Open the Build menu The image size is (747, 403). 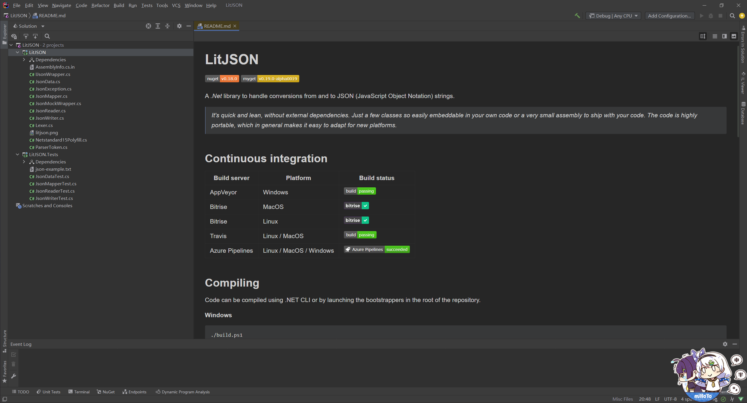coord(118,5)
